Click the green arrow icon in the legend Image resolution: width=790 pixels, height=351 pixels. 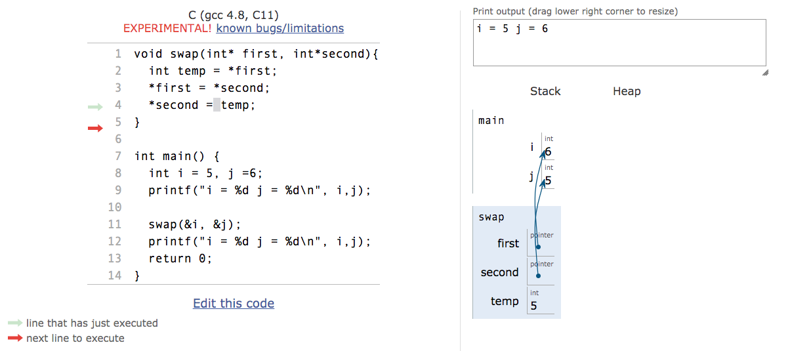[x=15, y=323]
